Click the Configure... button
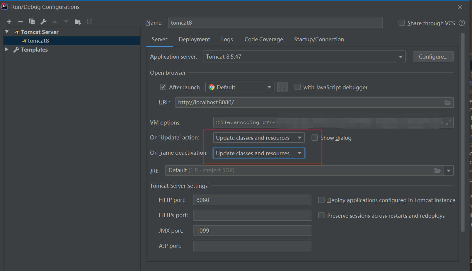The image size is (472, 271). [x=433, y=57]
